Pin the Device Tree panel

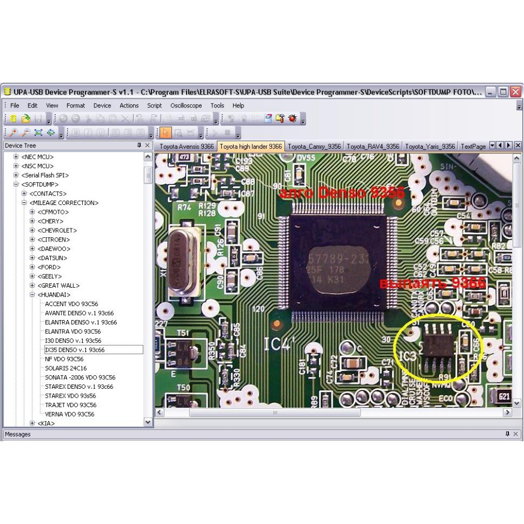tap(139, 145)
